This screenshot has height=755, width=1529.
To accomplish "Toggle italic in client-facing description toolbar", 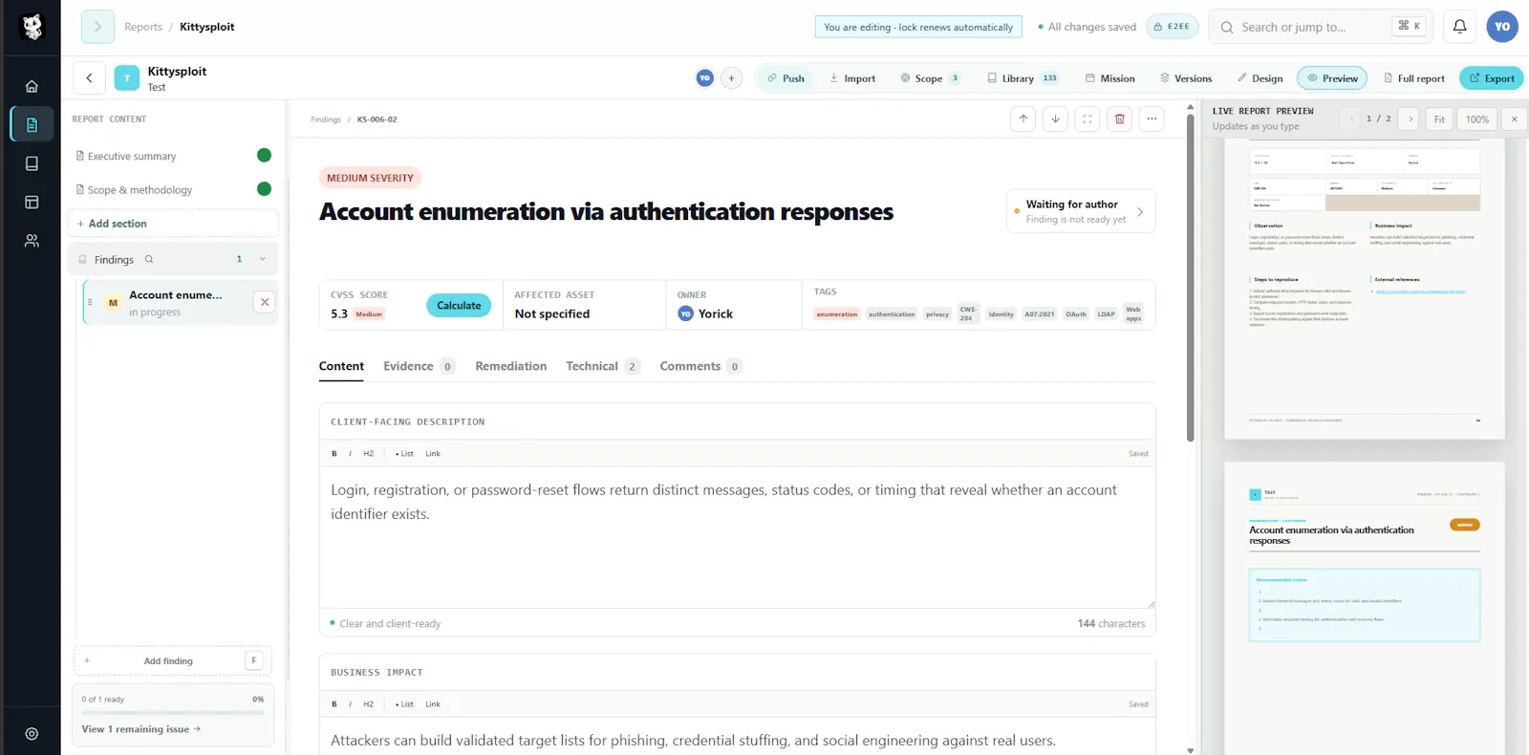I will [x=350, y=454].
